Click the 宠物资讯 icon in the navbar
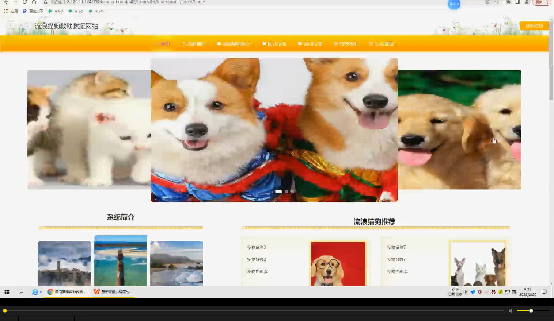The height and width of the screenshot is (321, 554). [335, 43]
